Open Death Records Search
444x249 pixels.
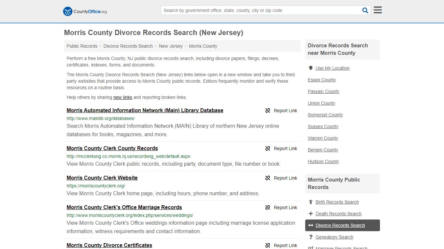tap(338, 214)
